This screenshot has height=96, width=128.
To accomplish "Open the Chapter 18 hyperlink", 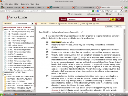I will pyautogui.click(x=56, y=90).
